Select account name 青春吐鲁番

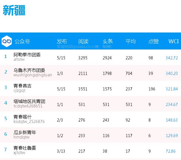[x=25, y=148]
